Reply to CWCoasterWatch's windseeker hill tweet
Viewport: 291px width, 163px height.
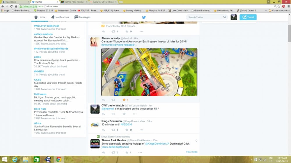point(103,114)
